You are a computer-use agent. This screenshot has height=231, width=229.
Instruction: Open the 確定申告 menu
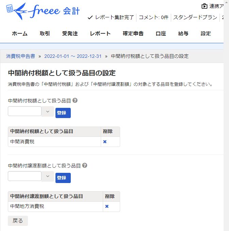[x=133, y=33]
